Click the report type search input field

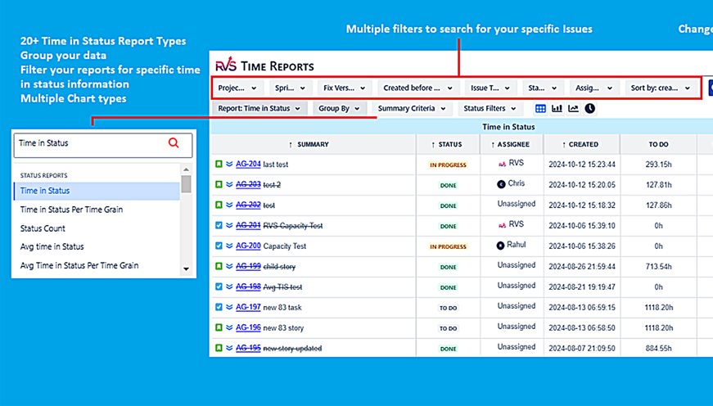103,146
